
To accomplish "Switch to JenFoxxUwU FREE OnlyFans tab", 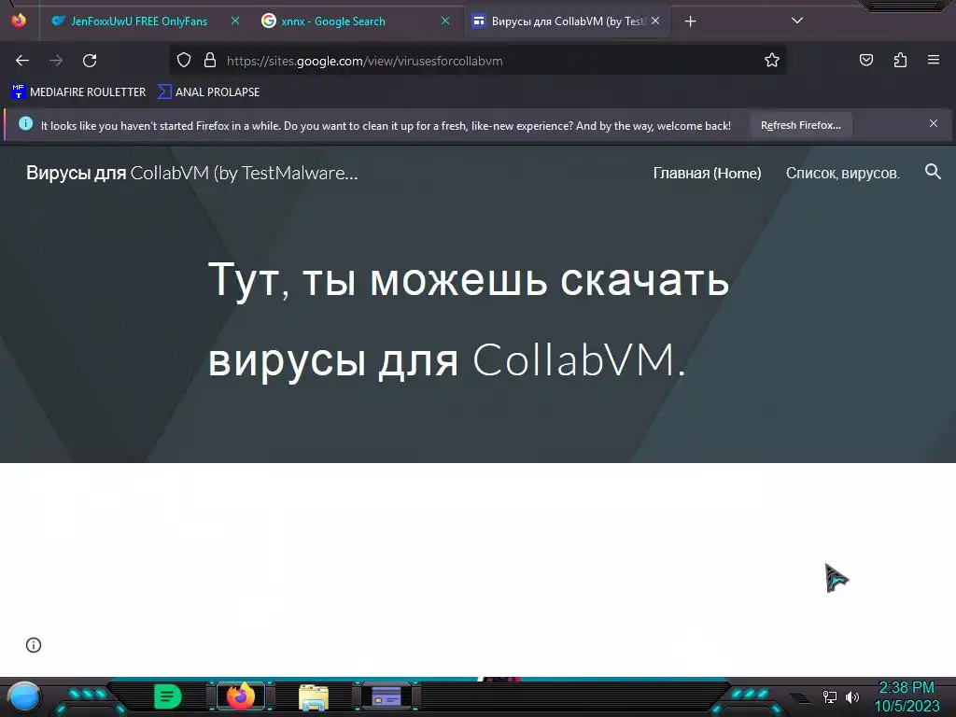I will coord(138,21).
